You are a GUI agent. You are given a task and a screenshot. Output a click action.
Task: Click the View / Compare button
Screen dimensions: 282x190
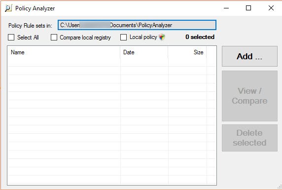[x=249, y=96]
